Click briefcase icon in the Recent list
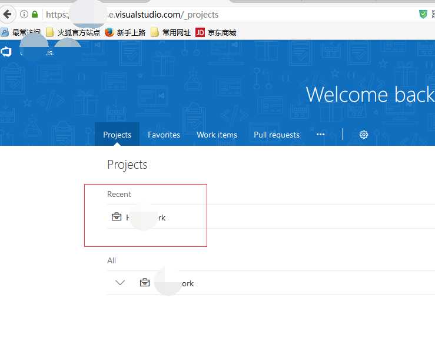Screen dimensions: 435x348 [117, 216]
